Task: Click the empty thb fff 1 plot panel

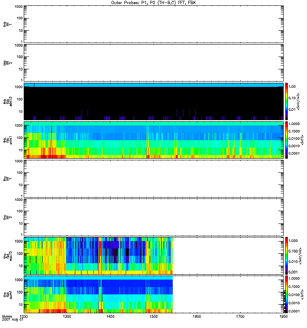Action: pyautogui.click(x=153, y=24)
